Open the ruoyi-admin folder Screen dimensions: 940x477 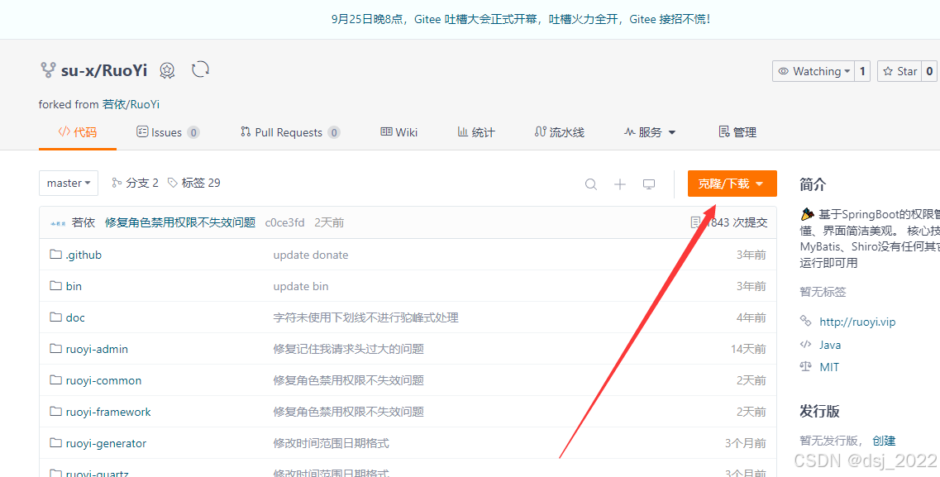point(97,349)
